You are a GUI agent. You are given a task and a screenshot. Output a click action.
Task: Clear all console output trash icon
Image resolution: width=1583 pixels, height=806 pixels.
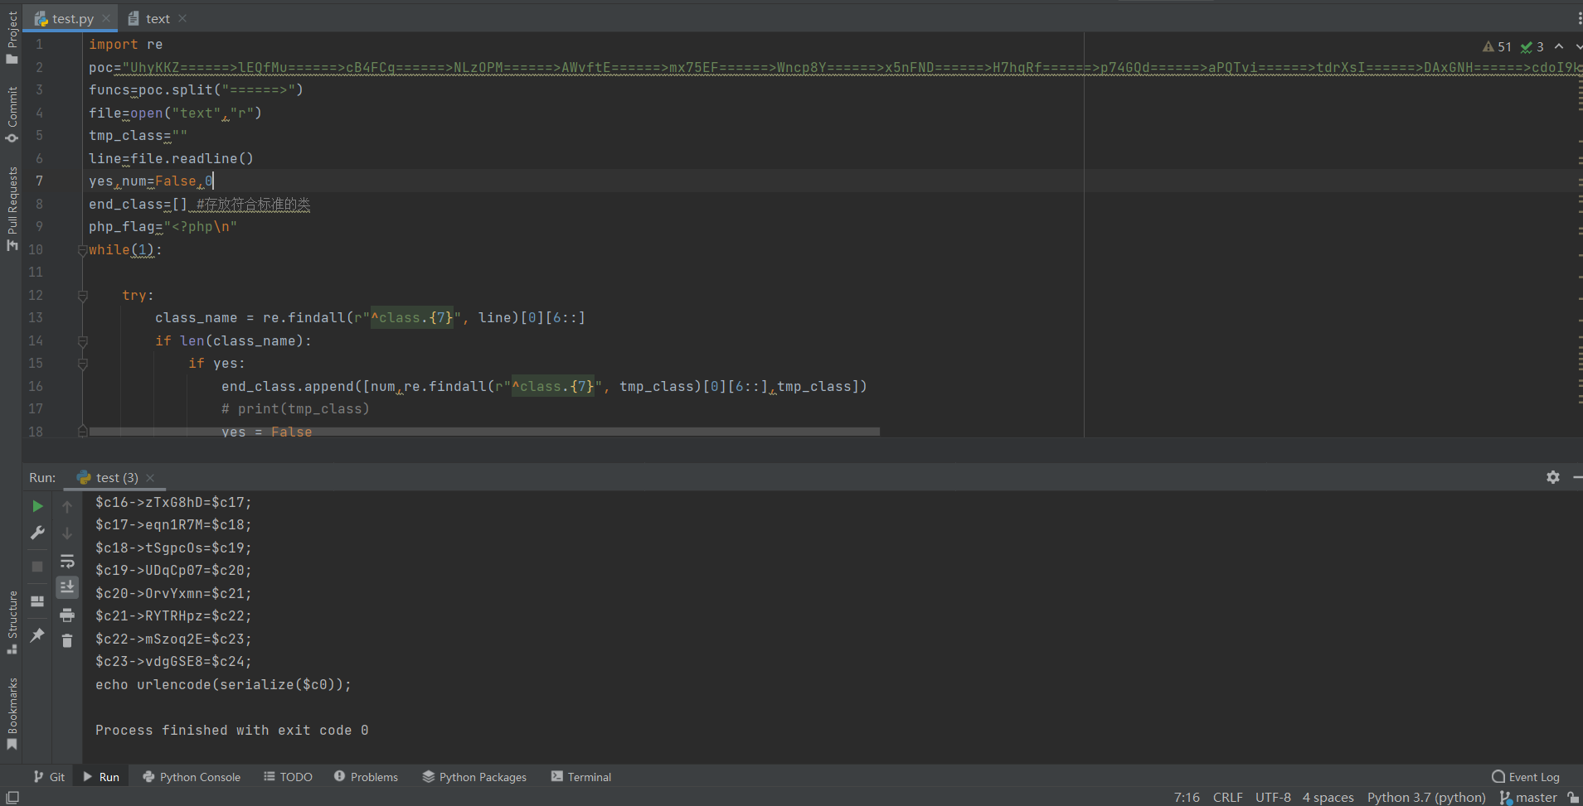click(67, 641)
